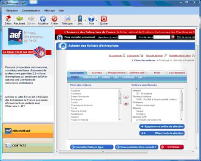Add criterion with single arrow button
Viewport: 201px width, 161px height.
point(126,97)
